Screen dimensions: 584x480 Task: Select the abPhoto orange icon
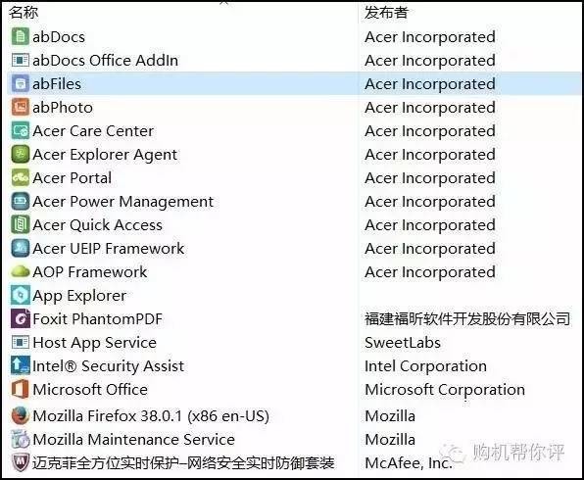pos(21,107)
